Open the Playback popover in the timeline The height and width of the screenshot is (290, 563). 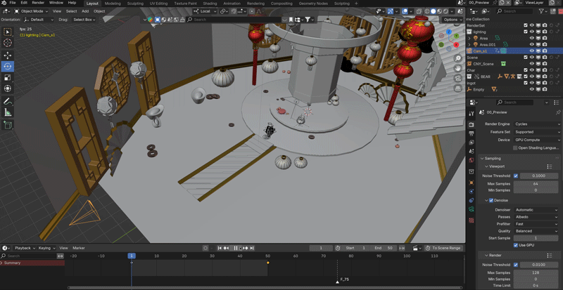25,248
